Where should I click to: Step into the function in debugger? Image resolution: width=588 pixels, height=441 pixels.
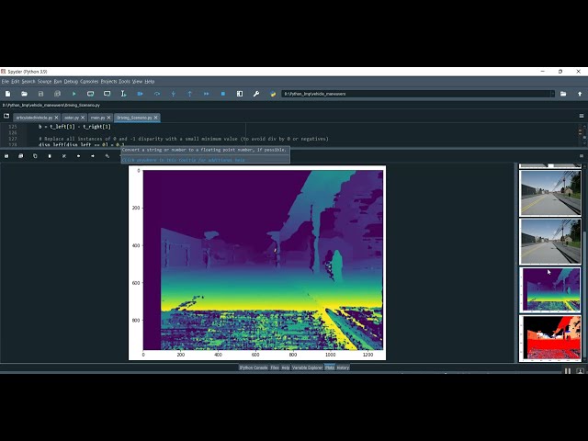[x=174, y=94]
